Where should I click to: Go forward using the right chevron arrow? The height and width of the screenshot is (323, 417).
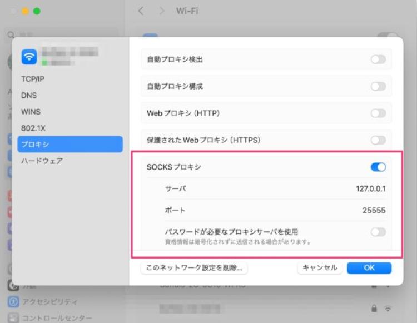coord(161,11)
